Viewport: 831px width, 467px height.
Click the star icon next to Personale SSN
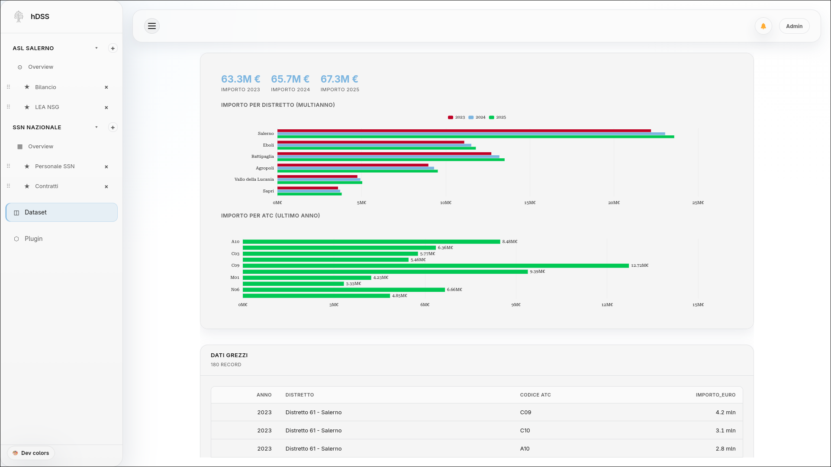tap(27, 166)
